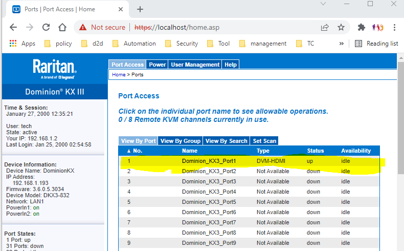Image resolution: width=404 pixels, height=251 pixels.
Task: Click the page vertical scrollbar thumb
Action: tap(401, 117)
